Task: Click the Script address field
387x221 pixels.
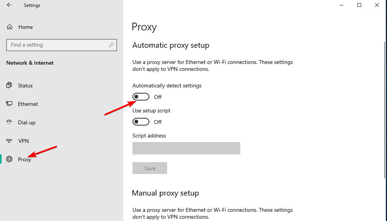Action: tap(186, 148)
